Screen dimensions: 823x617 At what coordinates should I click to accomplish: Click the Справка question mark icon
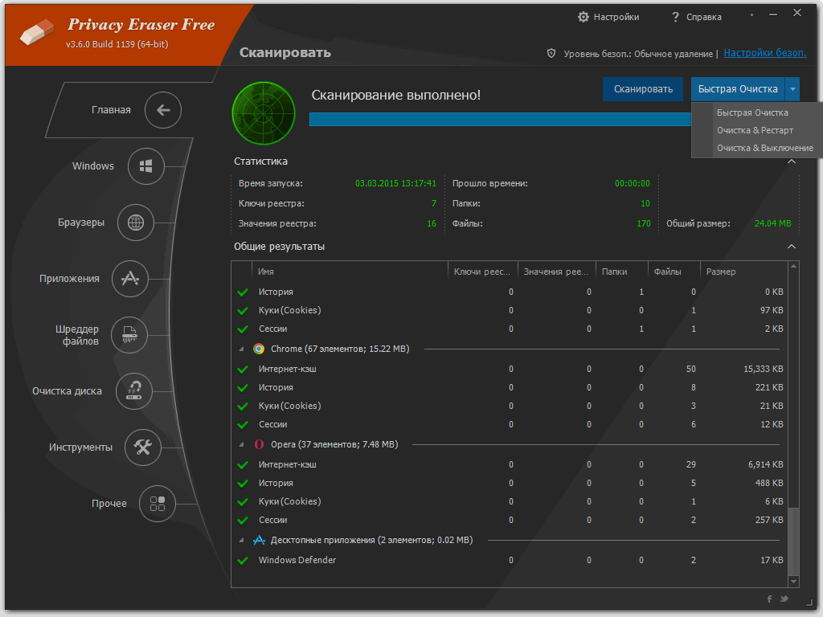(x=675, y=17)
